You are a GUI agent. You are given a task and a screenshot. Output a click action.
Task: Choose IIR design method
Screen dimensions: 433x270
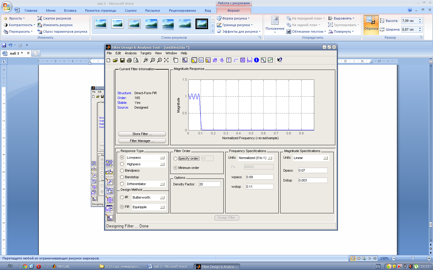122,197
